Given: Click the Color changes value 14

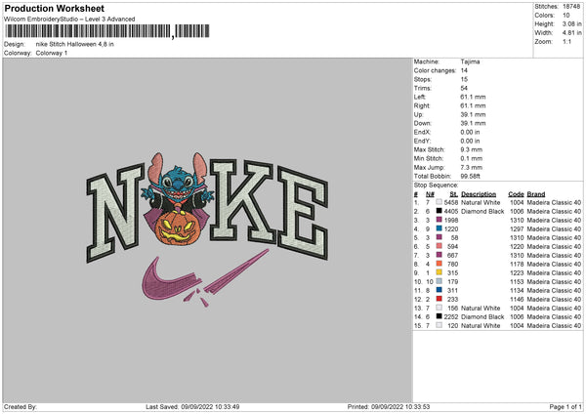Looking at the screenshot, I should pyautogui.click(x=464, y=70).
